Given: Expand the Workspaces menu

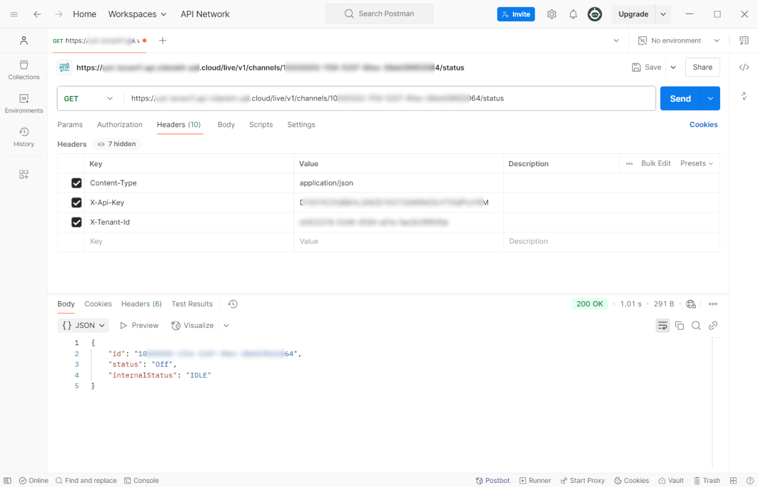Looking at the screenshot, I should (137, 14).
